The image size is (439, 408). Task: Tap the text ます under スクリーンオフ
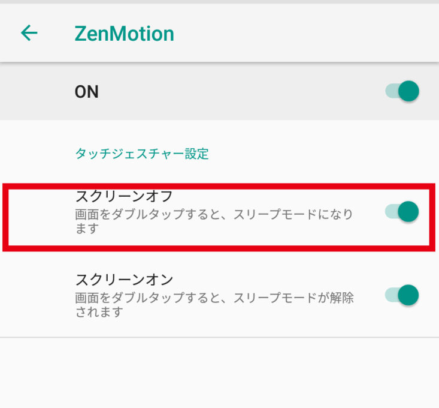coord(86,229)
